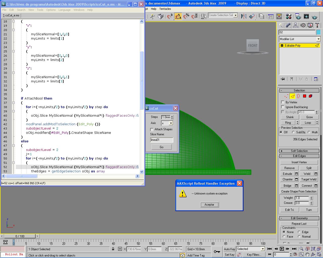Enable Ignore Backfacing checkbox
This screenshot has height=258, width=323.
click(283, 107)
